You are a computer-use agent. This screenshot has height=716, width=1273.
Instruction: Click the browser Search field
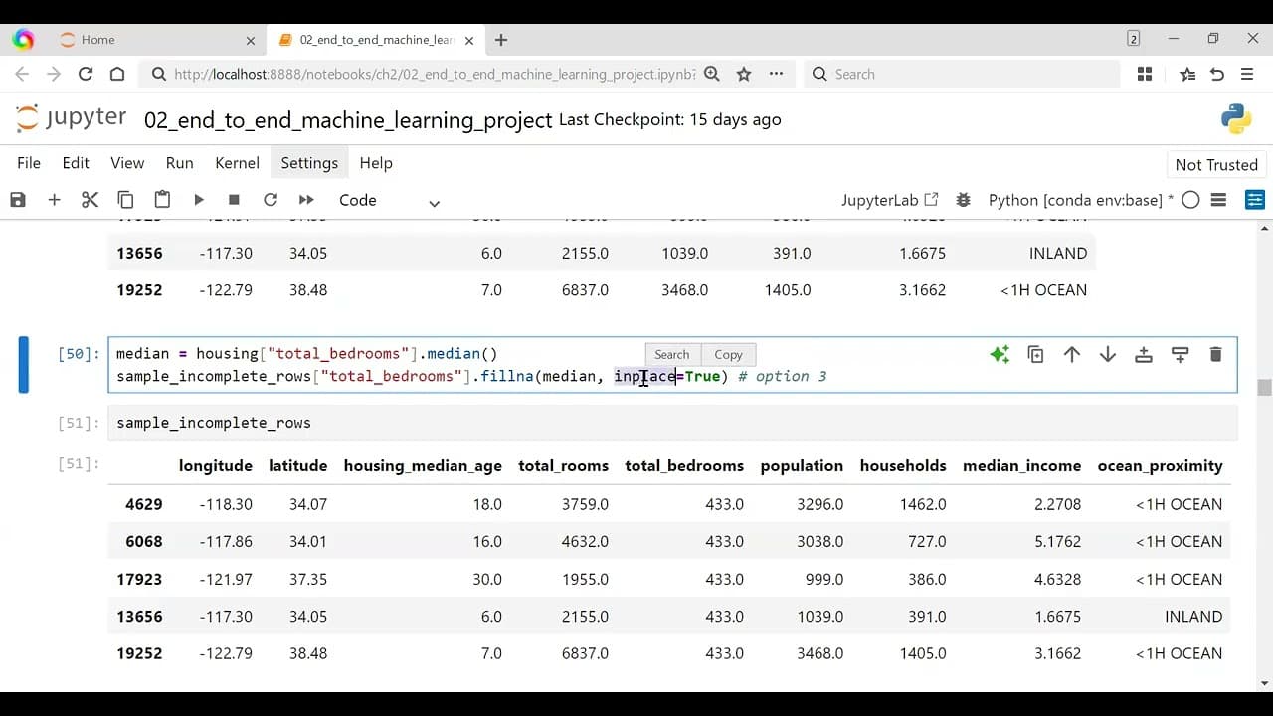pos(961,74)
